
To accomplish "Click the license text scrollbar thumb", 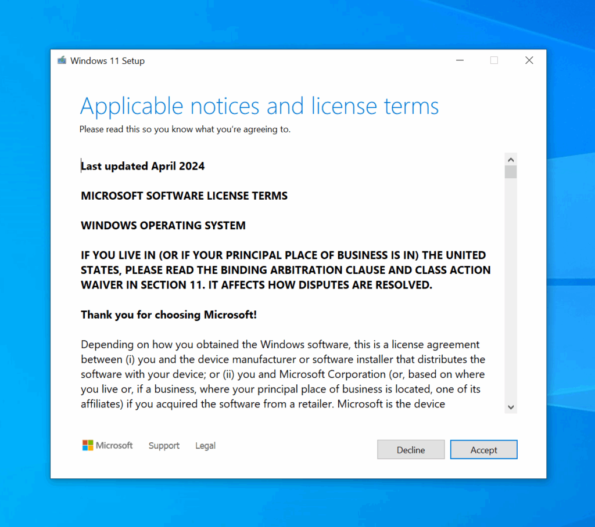I will click(511, 172).
